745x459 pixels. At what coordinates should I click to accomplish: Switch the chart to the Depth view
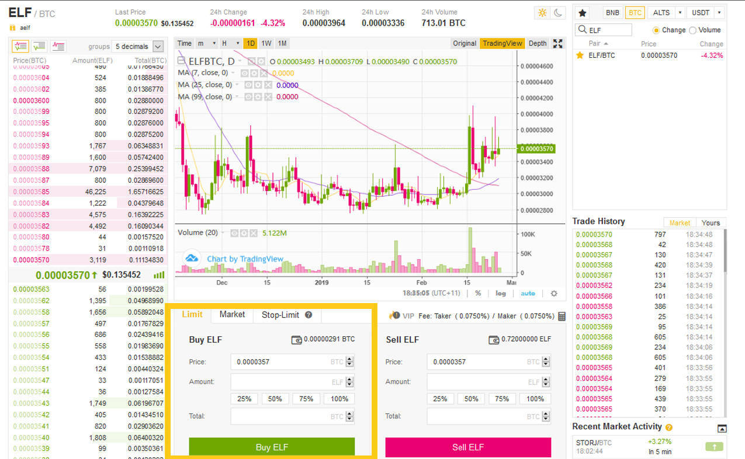pos(538,43)
